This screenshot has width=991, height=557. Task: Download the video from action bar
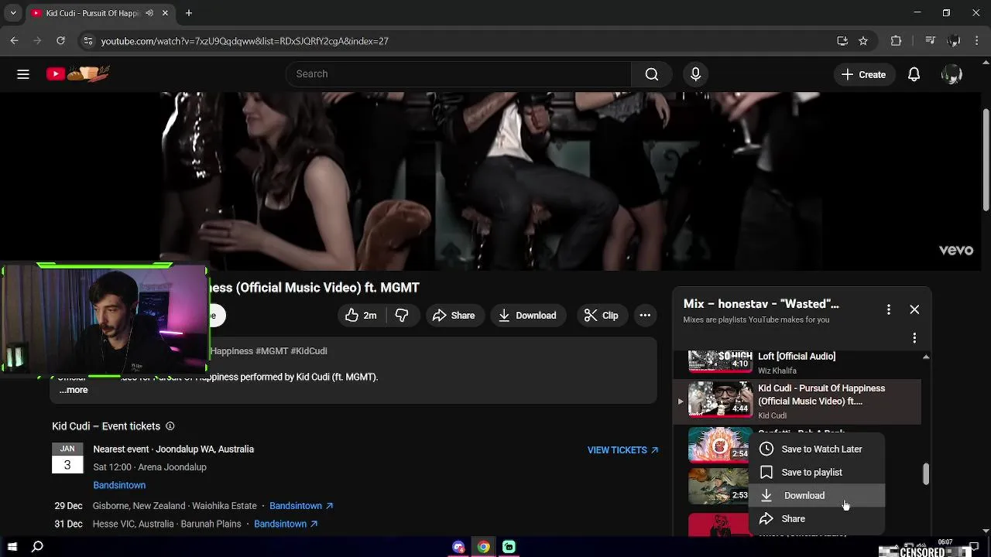coord(527,315)
